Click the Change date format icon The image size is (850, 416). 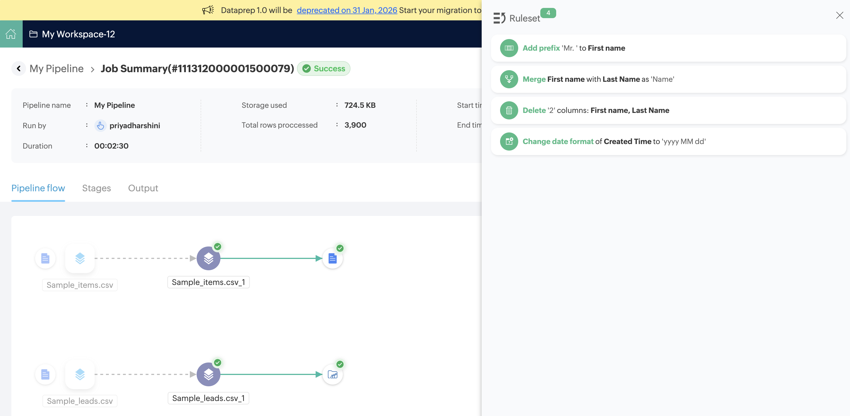click(x=509, y=141)
